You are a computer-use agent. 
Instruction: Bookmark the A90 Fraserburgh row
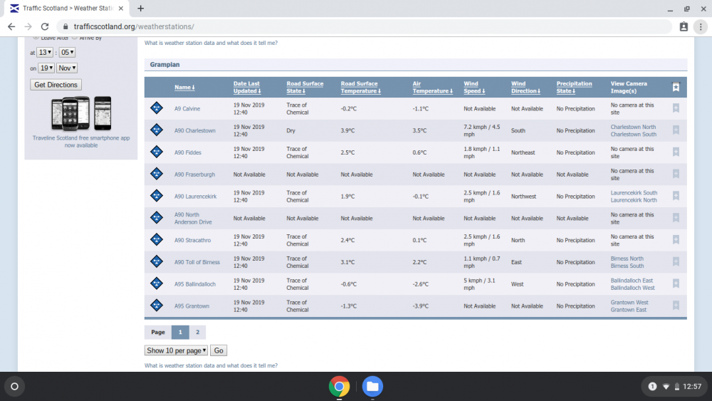[676, 174]
